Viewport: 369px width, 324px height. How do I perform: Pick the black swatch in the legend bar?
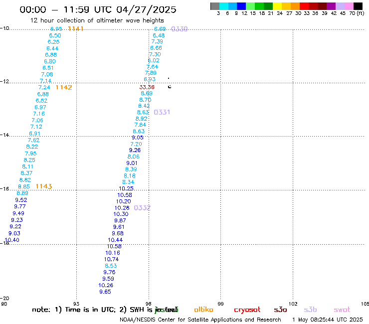358,6
